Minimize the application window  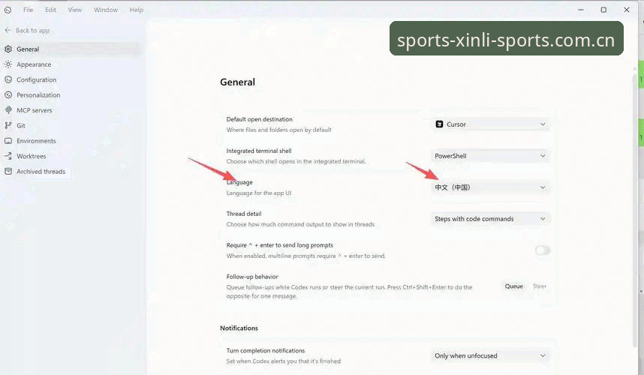[581, 10]
